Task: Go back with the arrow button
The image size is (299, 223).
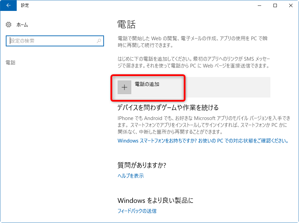Action: click(x=9, y=5)
